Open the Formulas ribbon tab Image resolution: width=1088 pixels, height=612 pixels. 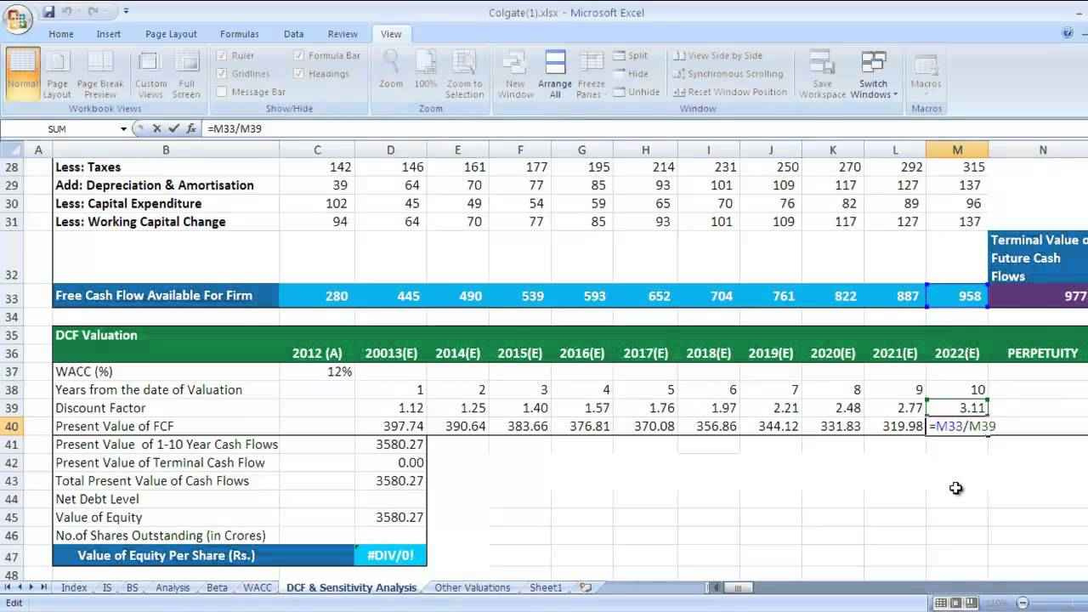click(240, 34)
